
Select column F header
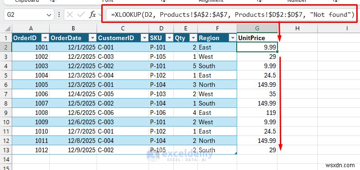tap(217, 28)
